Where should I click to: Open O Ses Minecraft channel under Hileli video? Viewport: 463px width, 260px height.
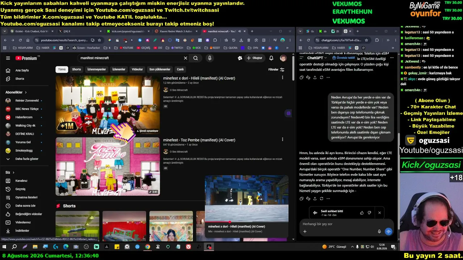coord(179,90)
